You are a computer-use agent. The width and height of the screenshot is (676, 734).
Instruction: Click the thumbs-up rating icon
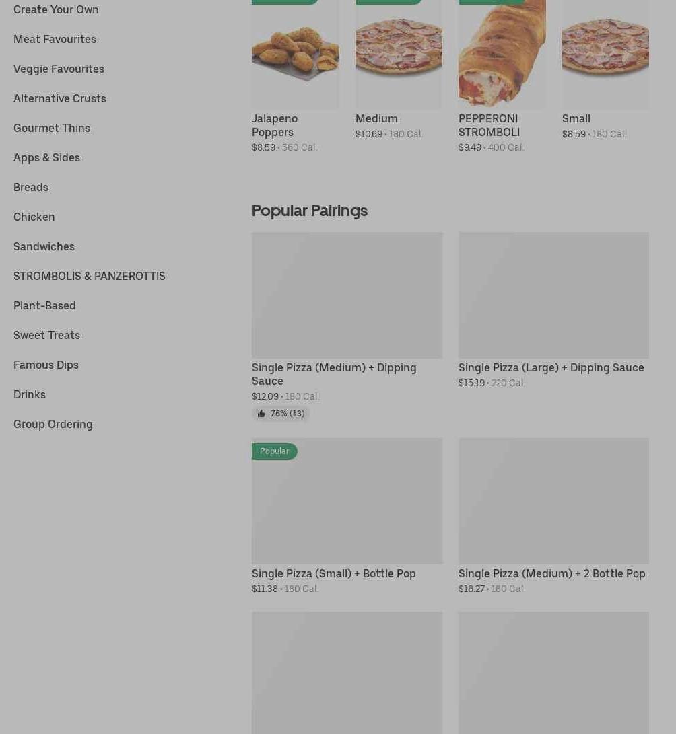[x=261, y=414]
